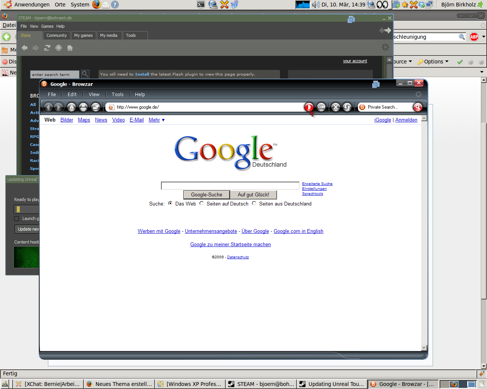Open Browzar Edit menu
This screenshot has height=389, width=487.
72,95
